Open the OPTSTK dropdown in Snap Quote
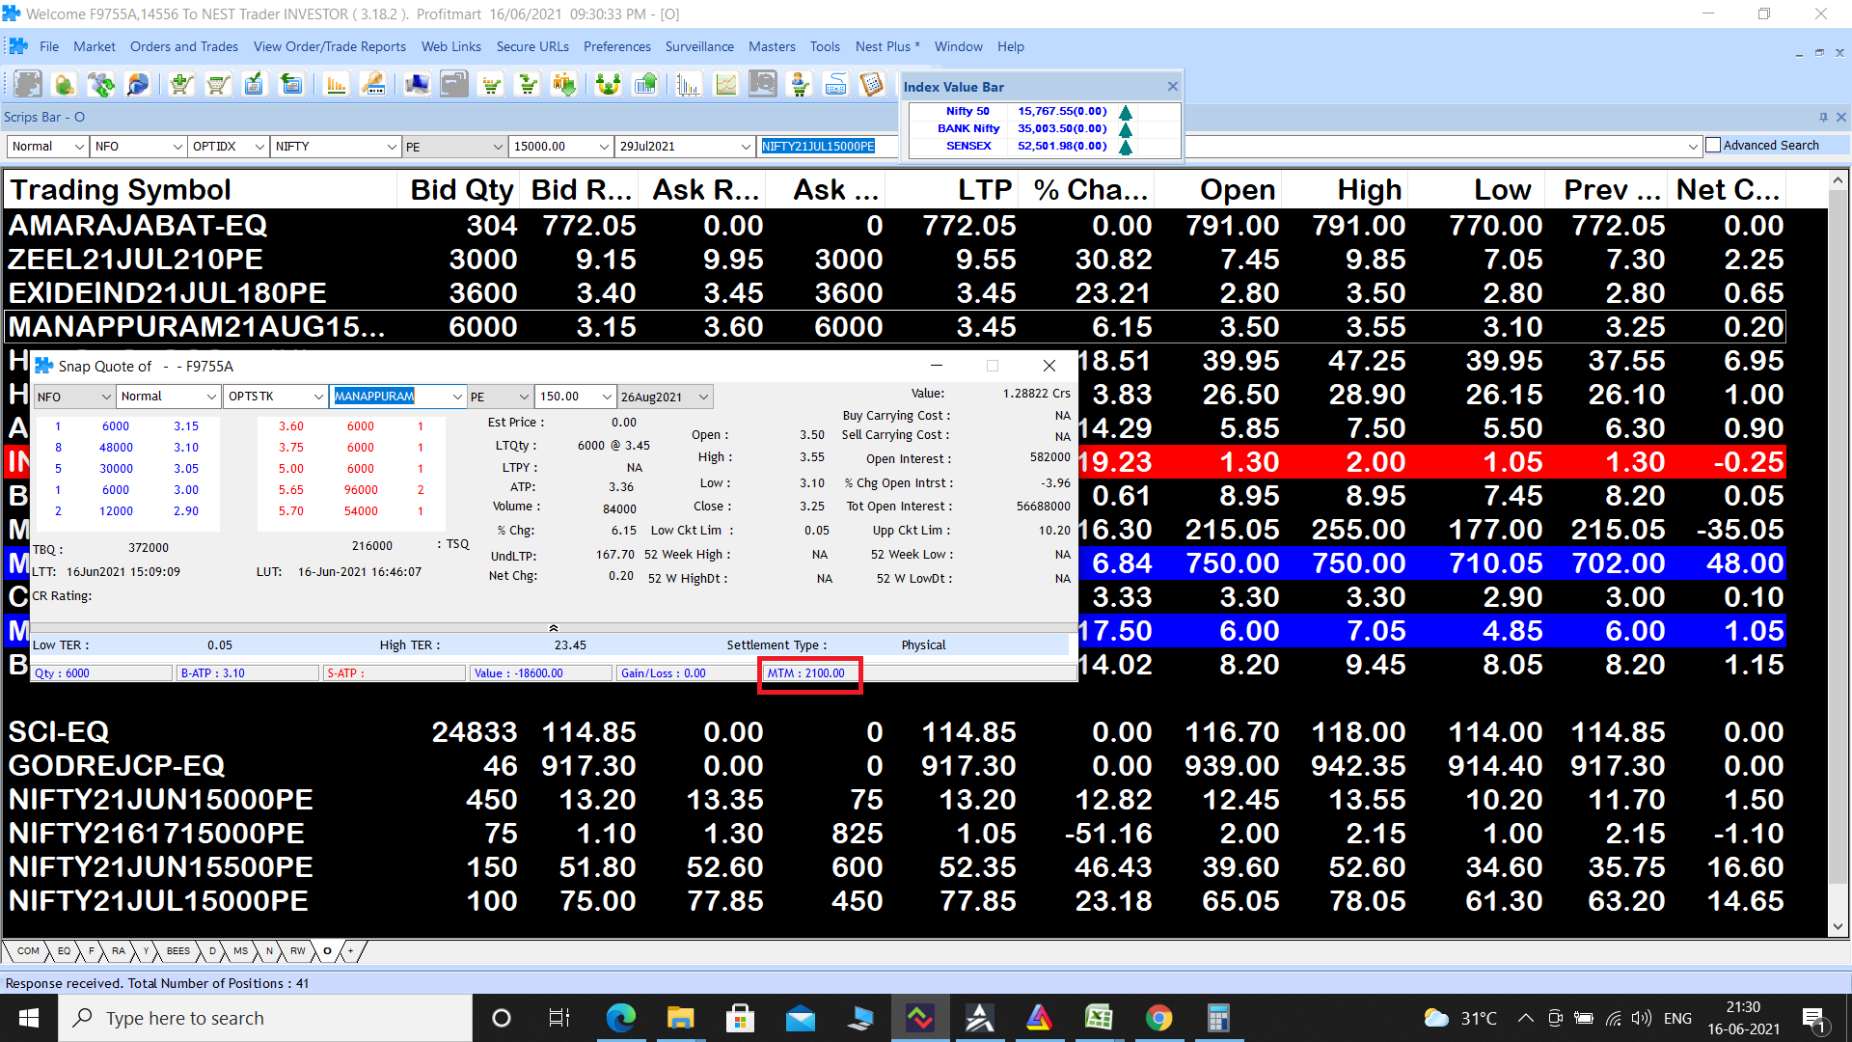Viewport: 1852px width, 1042px height. pyautogui.click(x=318, y=397)
